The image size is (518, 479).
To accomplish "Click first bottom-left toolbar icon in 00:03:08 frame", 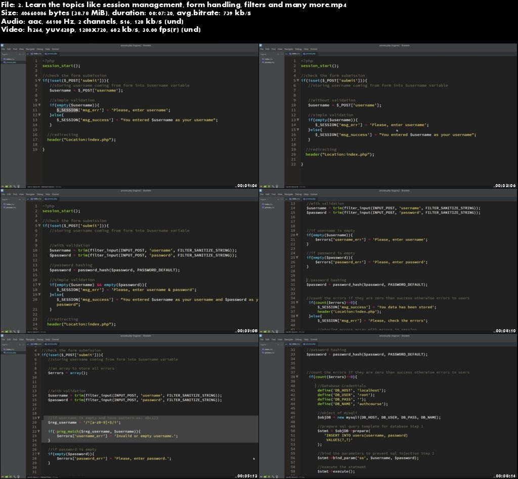I will 3,331.
